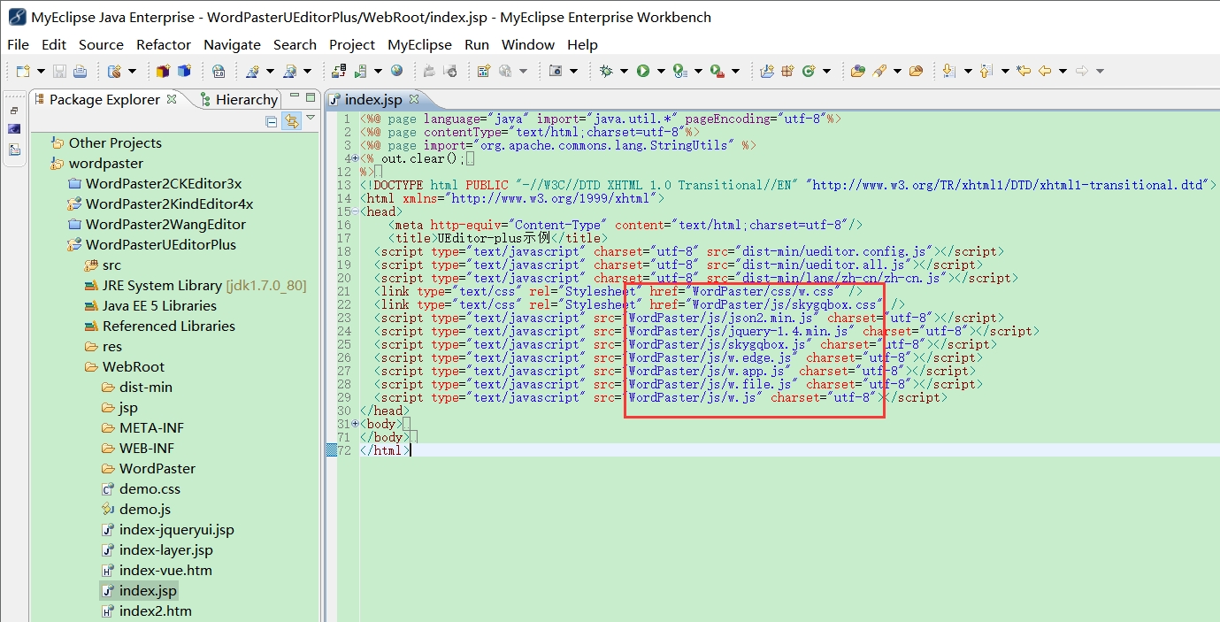Screen dimensions: 1220x622
Task: Click the Last Edit Location icon
Action: point(1024,71)
